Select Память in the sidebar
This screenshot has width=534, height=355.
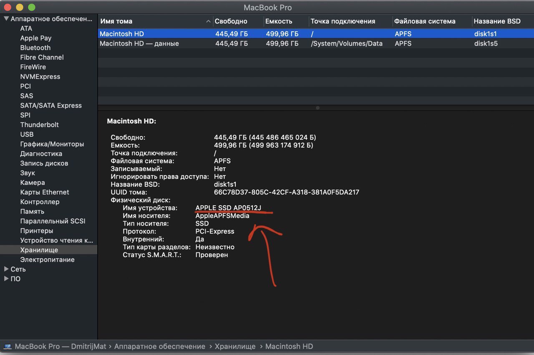pyautogui.click(x=32, y=211)
